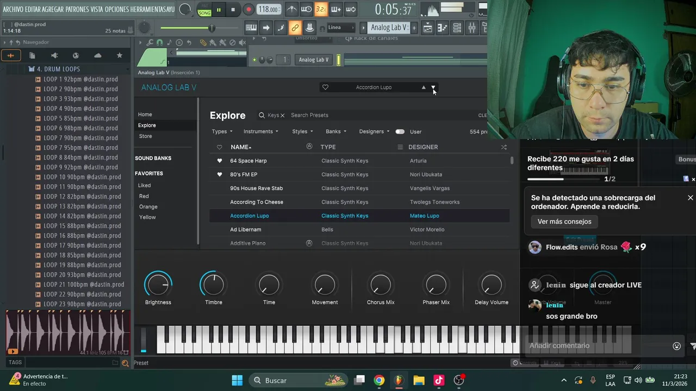
Task: Select previous preset with up arrow
Action: [x=424, y=87]
